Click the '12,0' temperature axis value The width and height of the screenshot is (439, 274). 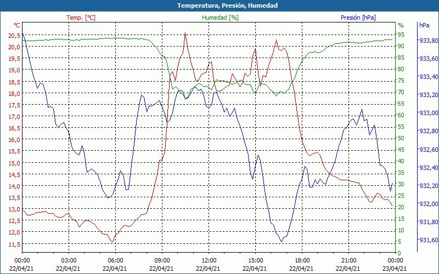15,232
